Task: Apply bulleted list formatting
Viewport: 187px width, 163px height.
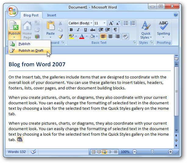Action: coord(126,23)
